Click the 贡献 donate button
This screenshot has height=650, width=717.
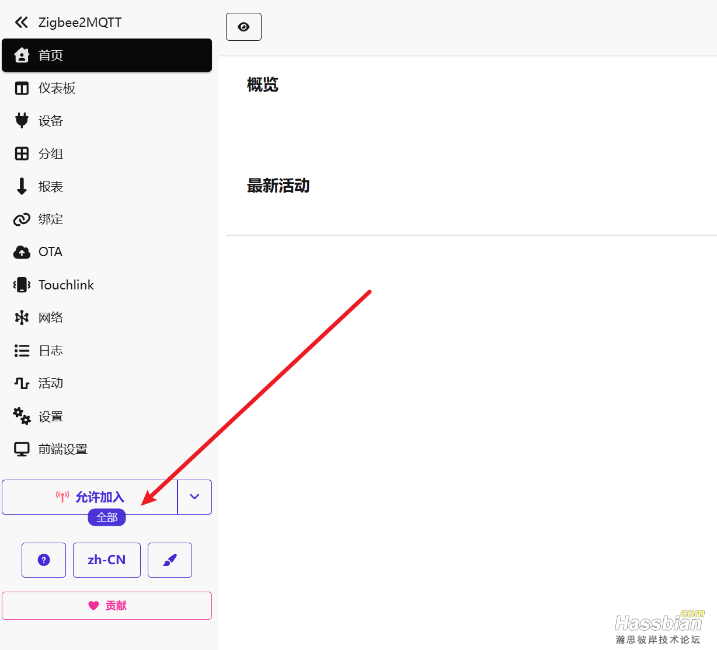(x=107, y=606)
